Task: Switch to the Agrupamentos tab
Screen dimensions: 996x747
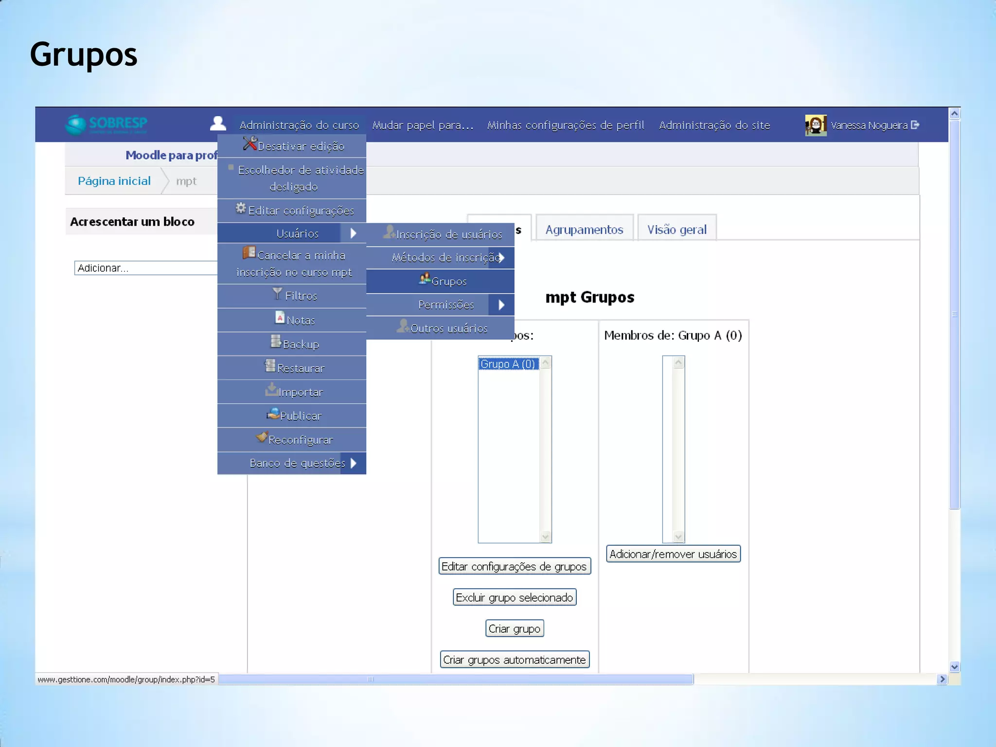Action: pos(584,230)
